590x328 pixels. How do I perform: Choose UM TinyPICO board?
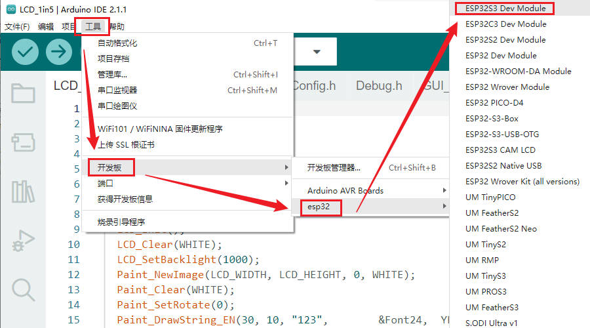tap(520, 197)
